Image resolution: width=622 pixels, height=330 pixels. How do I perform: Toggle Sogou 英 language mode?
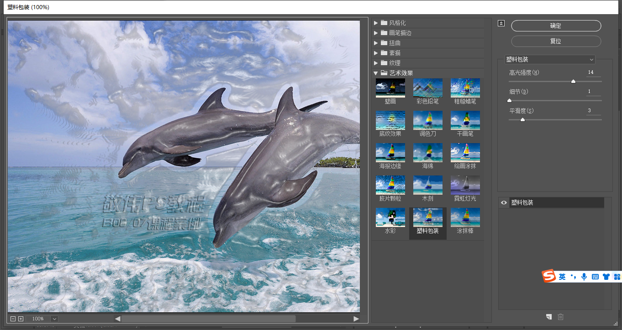coord(562,277)
